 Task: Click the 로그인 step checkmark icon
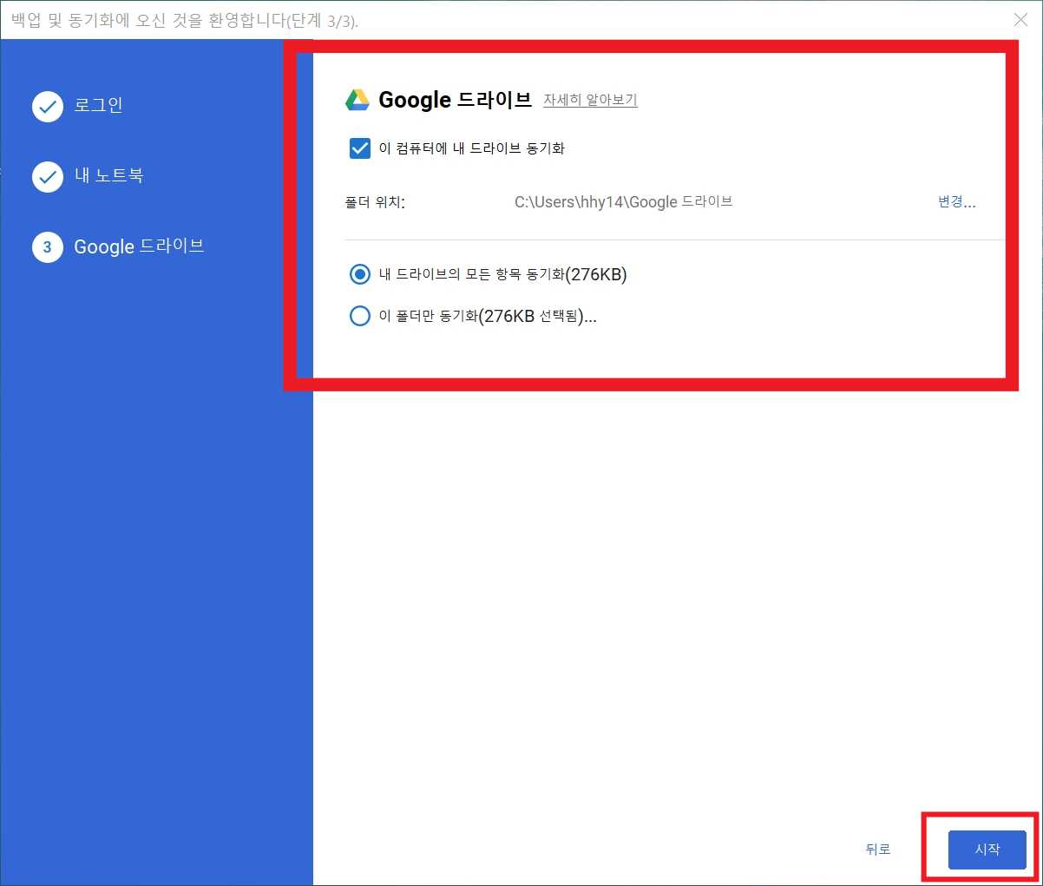coord(48,107)
